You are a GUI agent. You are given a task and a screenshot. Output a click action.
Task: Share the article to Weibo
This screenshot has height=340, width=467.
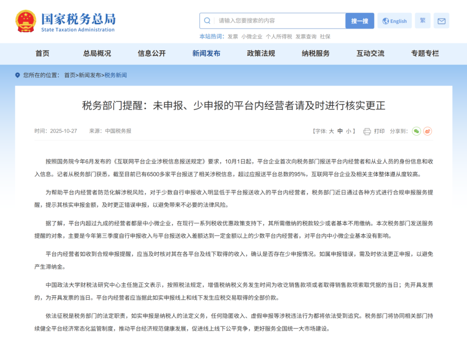coord(427,131)
